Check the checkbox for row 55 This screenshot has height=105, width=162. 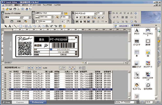coord(3,76)
